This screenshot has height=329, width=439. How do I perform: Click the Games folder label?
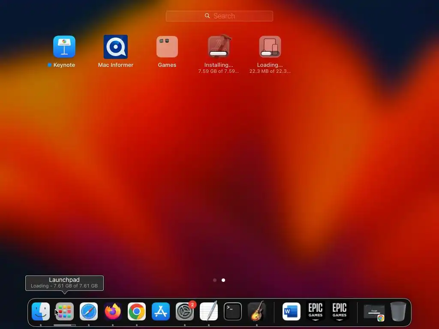pos(167,65)
